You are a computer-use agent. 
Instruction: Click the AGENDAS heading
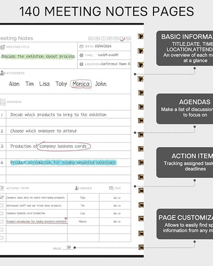14,102
